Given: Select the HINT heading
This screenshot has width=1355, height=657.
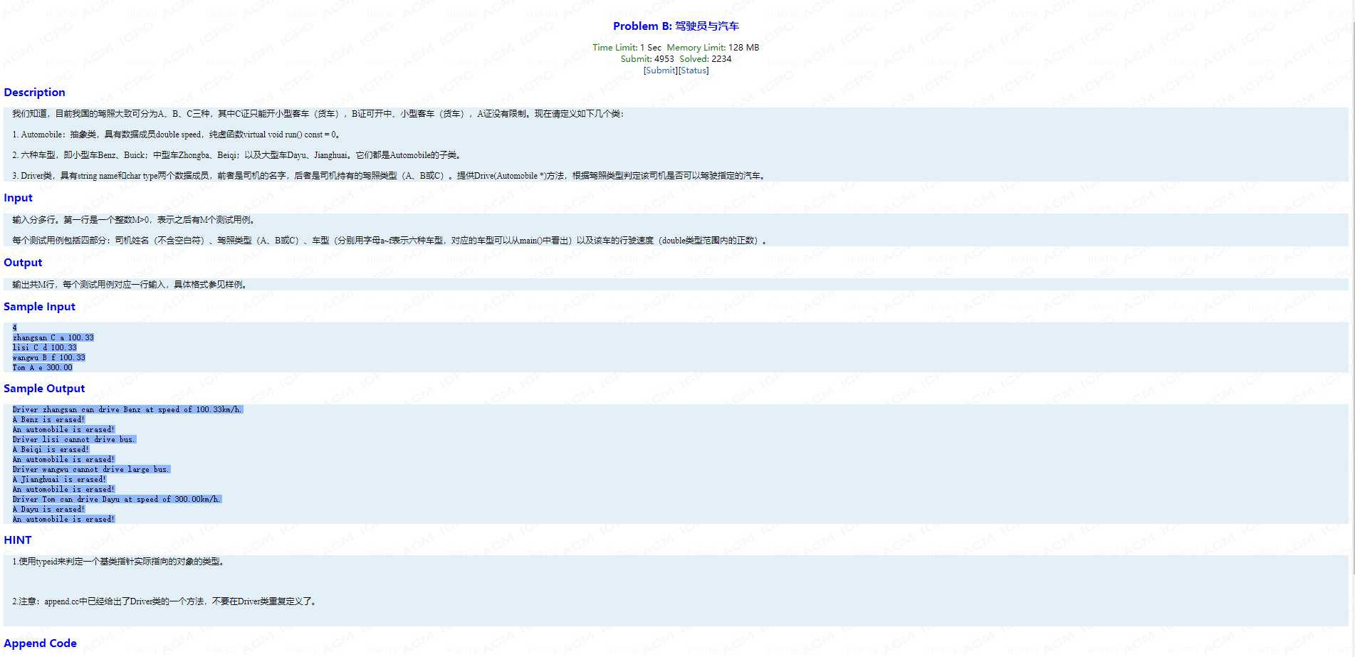Looking at the screenshot, I should (18, 540).
